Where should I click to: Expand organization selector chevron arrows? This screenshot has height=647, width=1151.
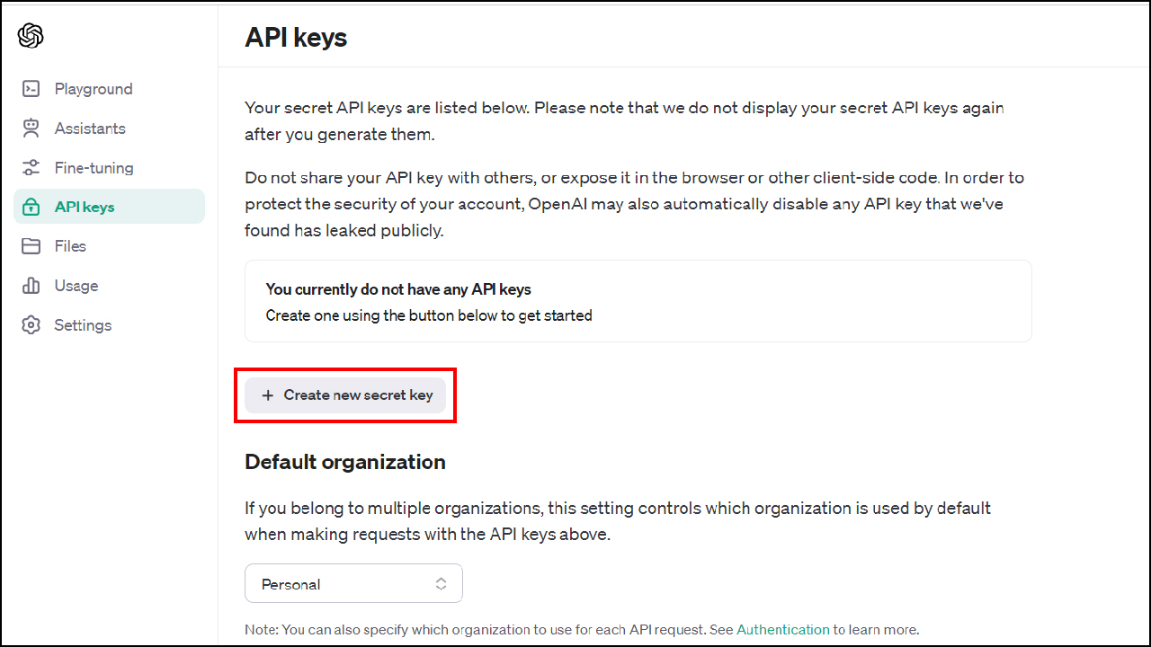pyautogui.click(x=441, y=584)
